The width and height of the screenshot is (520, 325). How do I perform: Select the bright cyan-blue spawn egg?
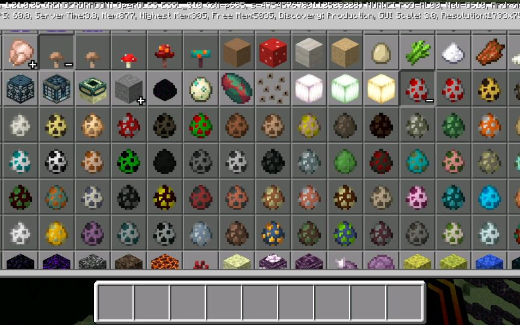click(489, 197)
